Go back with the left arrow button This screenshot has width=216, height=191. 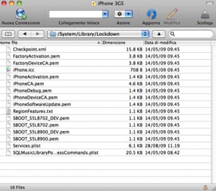25,34
